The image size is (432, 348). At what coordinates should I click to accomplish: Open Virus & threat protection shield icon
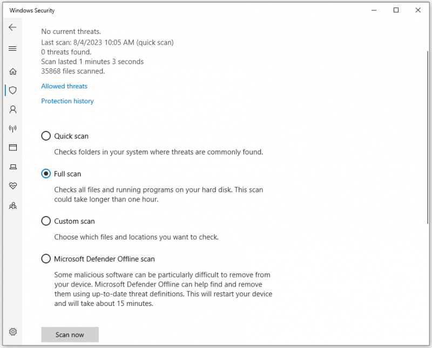tap(13, 90)
